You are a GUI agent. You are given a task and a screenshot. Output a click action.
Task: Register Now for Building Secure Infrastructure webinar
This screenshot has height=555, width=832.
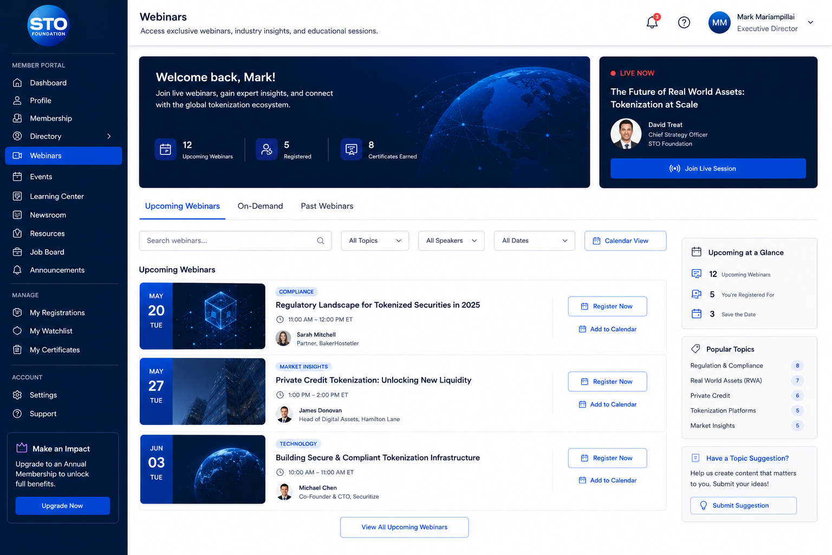click(607, 458)
